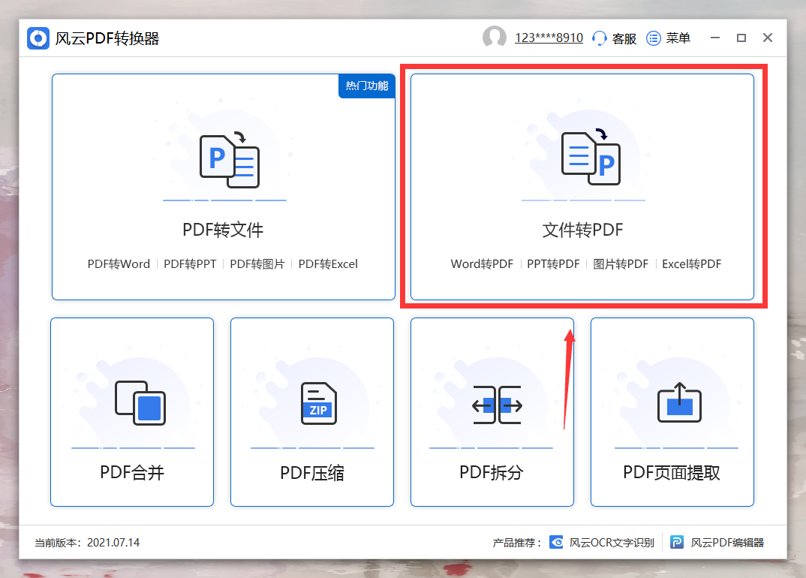Open the PDF压缩 label
This screenshot has width=806, height=578.
click(x=312, y=473)
